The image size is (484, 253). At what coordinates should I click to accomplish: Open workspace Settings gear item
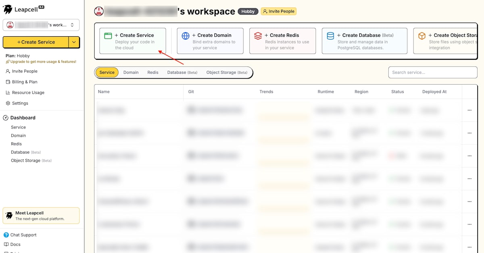pos(17,103)
